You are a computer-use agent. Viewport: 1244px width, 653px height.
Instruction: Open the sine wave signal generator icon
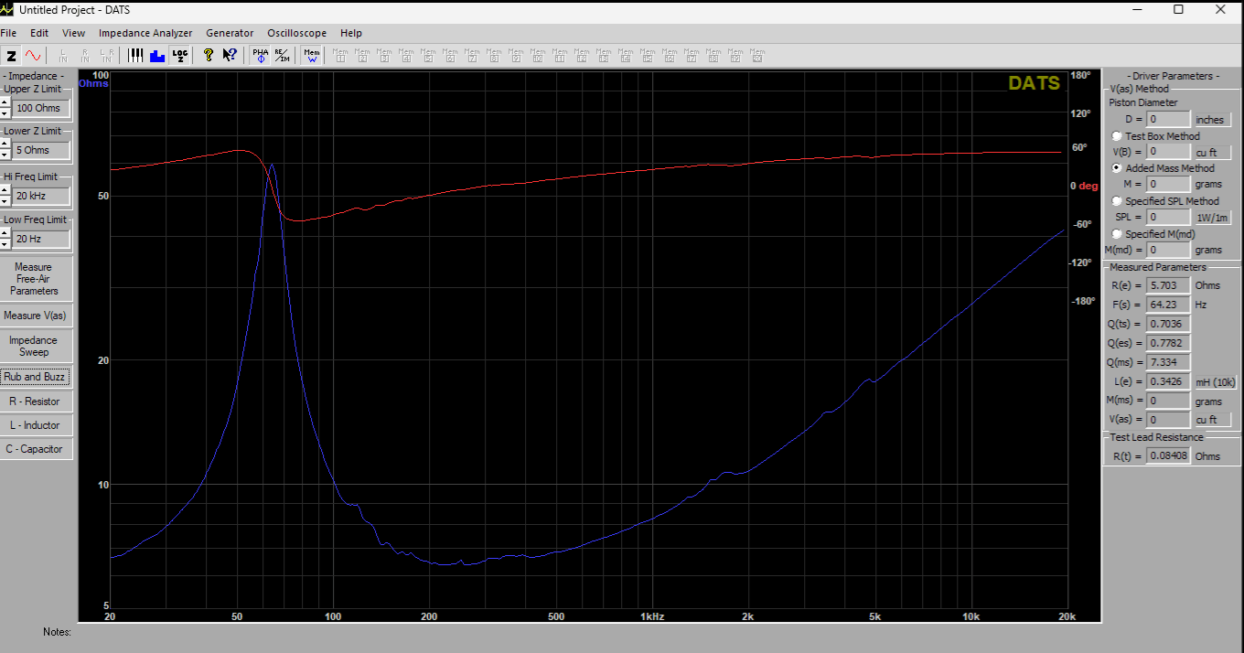(x=33, y=55)
